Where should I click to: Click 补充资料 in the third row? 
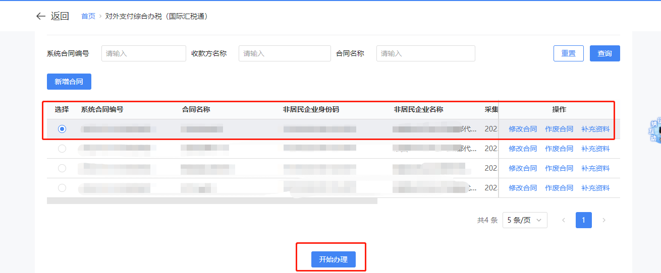click(x=595, y=168)
